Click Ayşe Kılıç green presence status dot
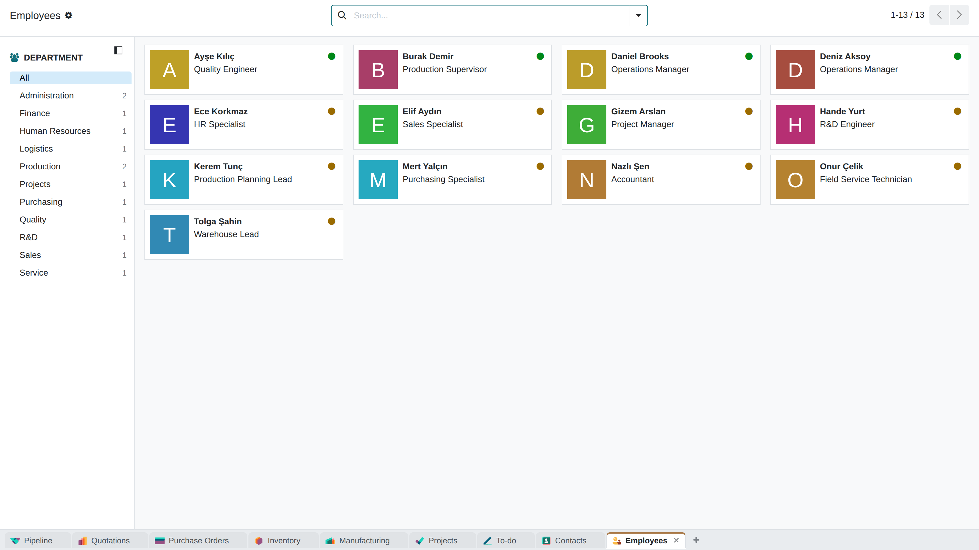 point(331,56)
